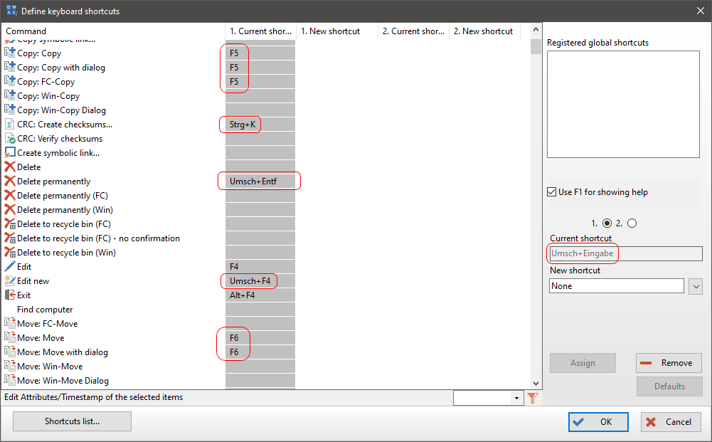Viewport: 712px width, 442px height.
Task: Select the CRC: Create checksums icon
Action: pos(10,125)
